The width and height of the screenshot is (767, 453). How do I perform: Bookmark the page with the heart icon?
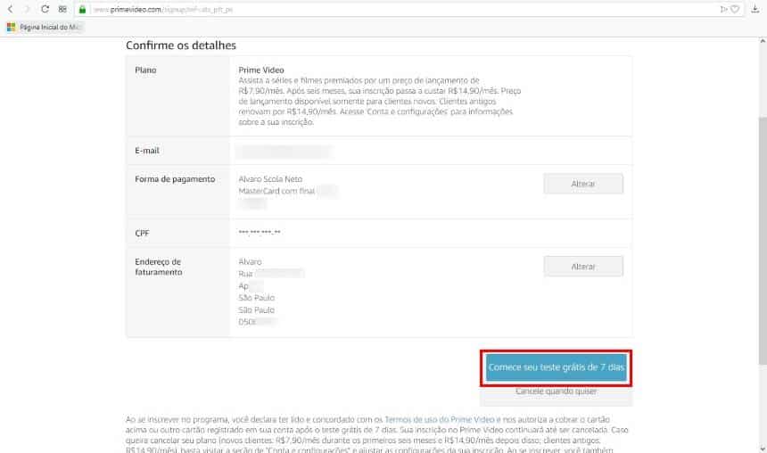[x=735, y=9]
